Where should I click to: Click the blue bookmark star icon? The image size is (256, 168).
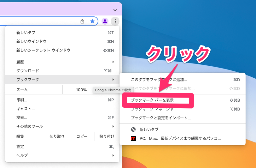coord(92,21)
